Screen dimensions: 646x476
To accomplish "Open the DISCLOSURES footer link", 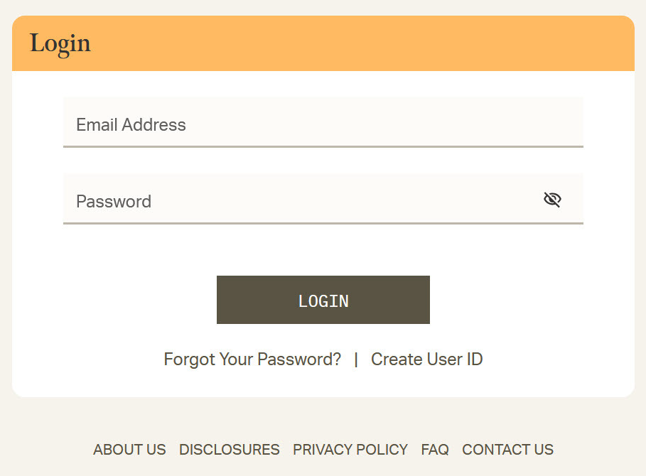I will pos(229,450).
